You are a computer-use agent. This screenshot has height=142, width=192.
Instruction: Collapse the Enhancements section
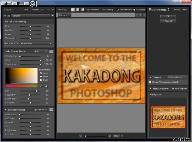click(x=6, y=110)
